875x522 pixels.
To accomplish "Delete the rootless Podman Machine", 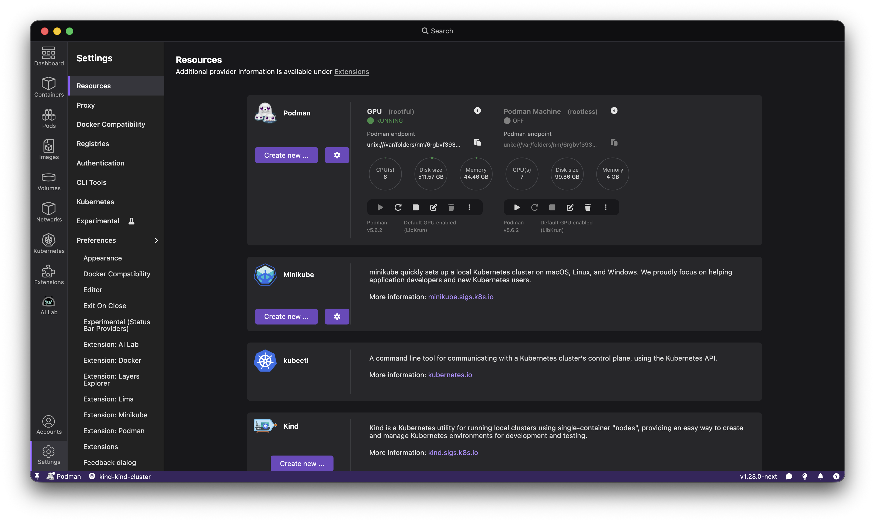I will 587,207.
